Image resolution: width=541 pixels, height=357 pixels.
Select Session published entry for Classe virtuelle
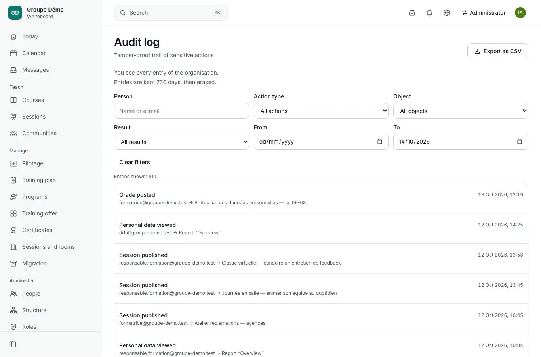click(x=321, y=259)
